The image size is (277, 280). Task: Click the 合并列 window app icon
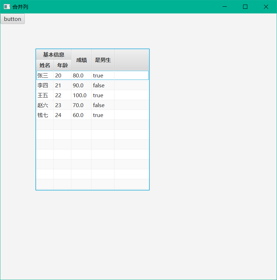click(7, 7)
